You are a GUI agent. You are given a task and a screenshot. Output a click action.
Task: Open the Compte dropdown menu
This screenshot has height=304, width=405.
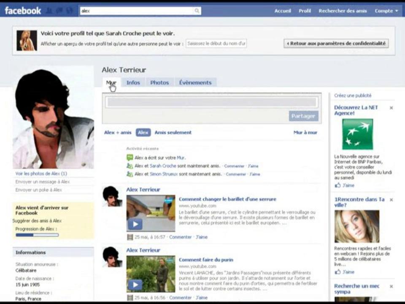point(386,11)
